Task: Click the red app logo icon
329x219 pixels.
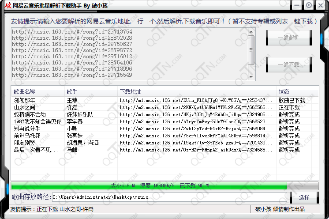Action: 6,6
